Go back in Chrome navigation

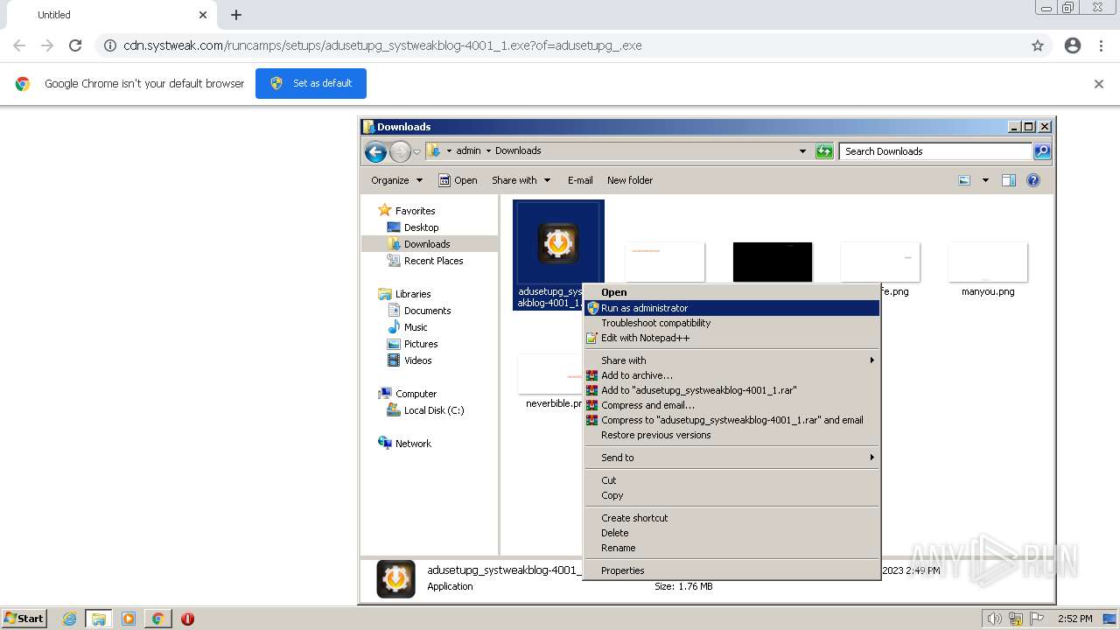coord(19,45)
